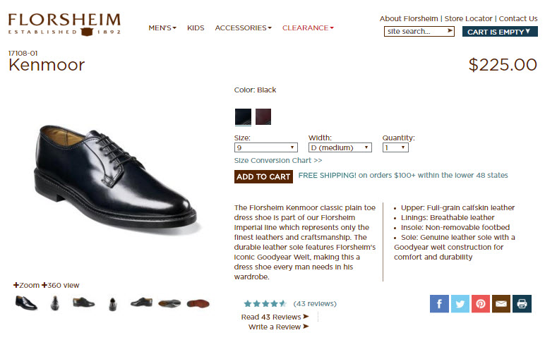
Task: Open the Clearance menu
Action: coord(308,28)
